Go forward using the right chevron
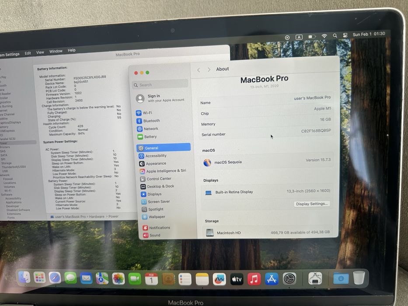 click(209, 70)
